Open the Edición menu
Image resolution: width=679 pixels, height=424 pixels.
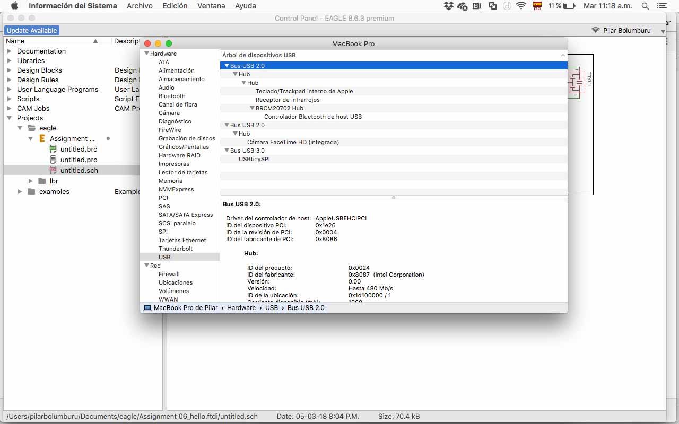point(175,6)
